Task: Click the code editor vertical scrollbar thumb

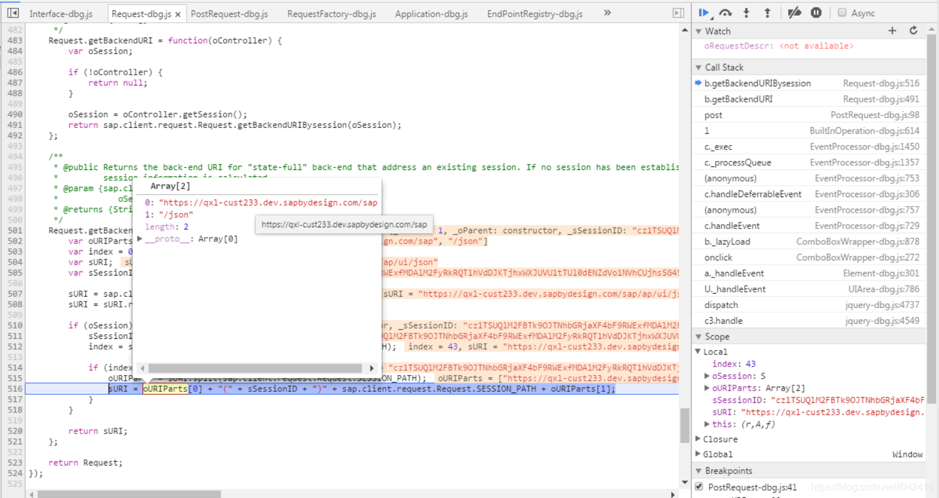Action: coord(684,426)
